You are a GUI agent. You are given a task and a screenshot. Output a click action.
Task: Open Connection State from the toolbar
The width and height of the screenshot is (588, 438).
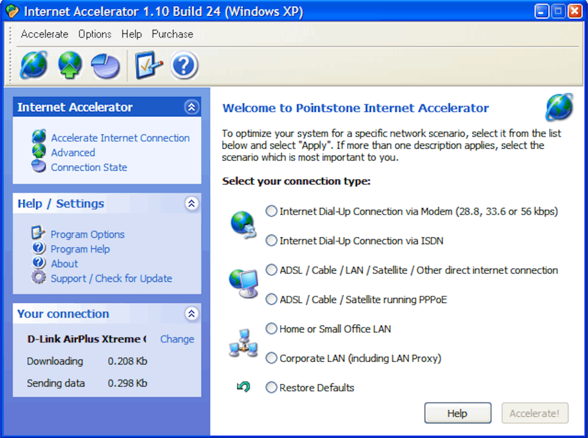click(105, 65)
